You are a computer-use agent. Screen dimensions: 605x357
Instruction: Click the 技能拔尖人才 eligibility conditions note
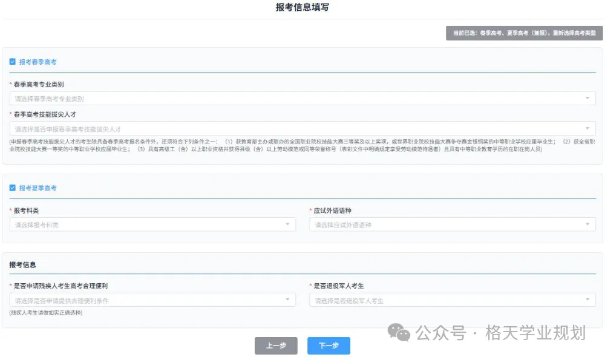(x=302, y=145)
